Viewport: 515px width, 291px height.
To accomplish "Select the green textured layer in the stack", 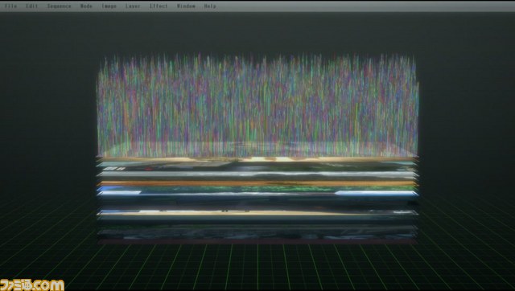I will pos(257,189).
